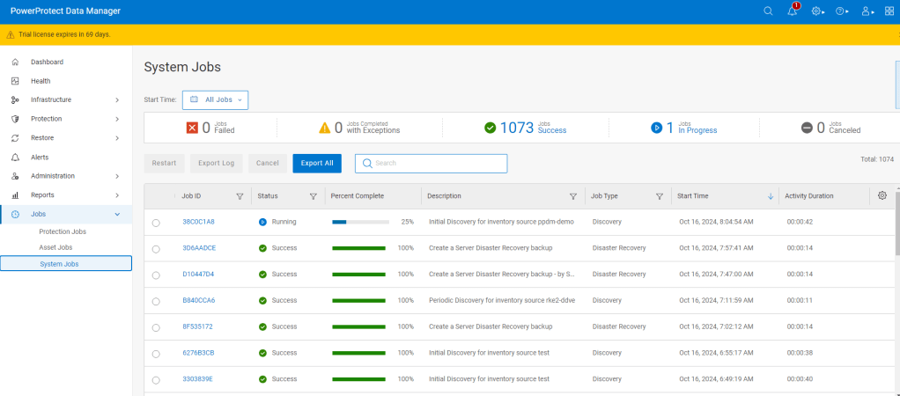Open the settings gear menu in header
Screen dimensions: 900x396
(x=817, y=11)
